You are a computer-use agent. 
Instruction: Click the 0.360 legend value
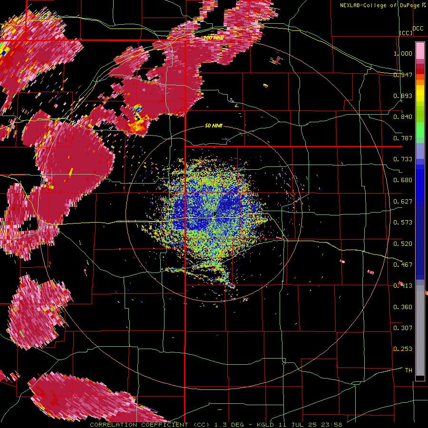(x=403, y=307)
